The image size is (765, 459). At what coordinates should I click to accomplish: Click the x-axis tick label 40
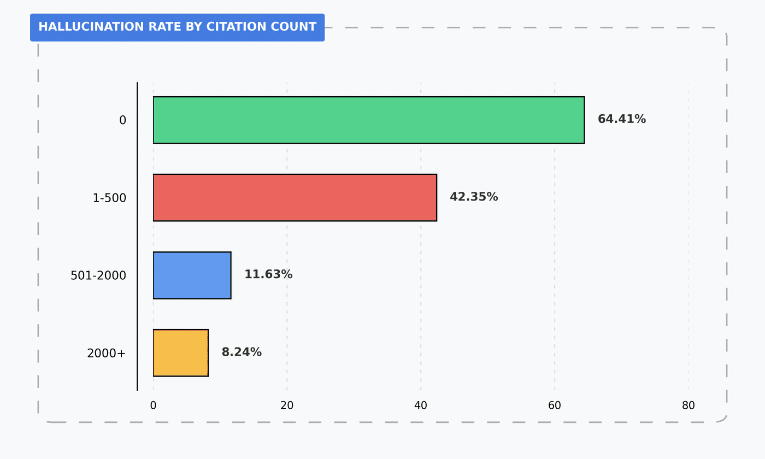click(x=421, y=405)
